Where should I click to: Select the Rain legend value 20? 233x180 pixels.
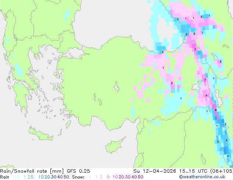47,177
